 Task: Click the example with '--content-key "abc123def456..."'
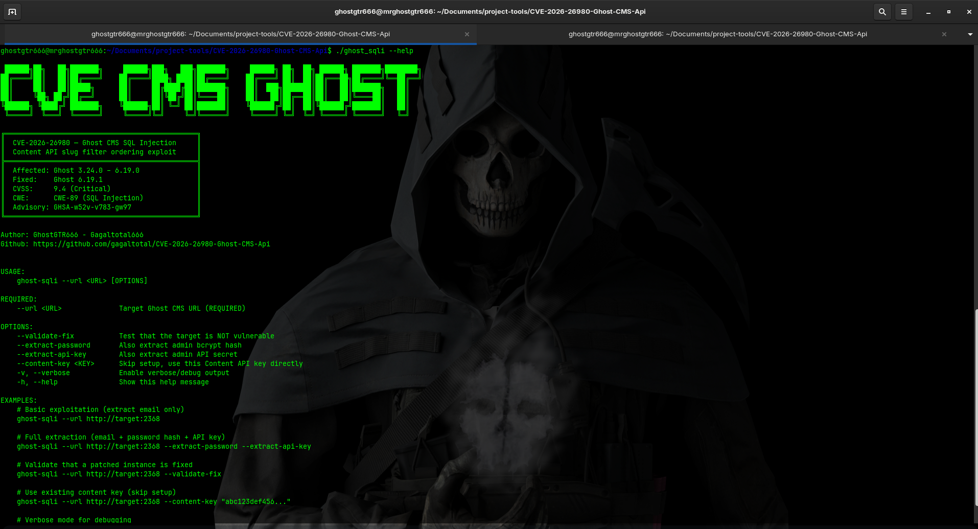[x=154, y=502]
